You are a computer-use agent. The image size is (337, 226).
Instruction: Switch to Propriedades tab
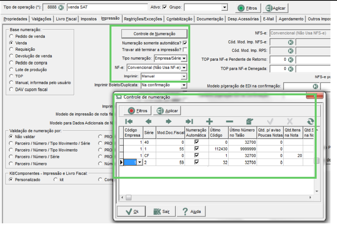click(15, 19)
